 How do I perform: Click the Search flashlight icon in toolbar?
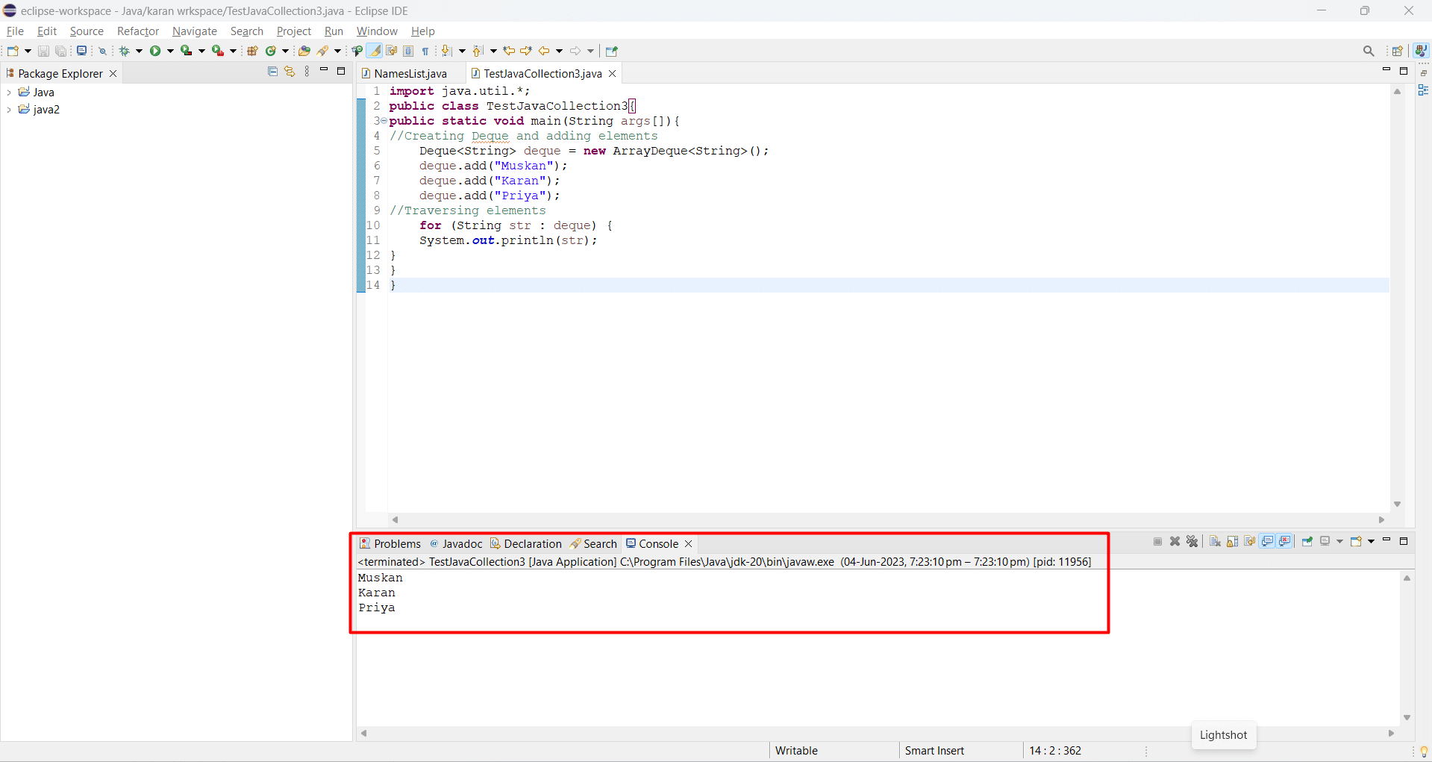323,51
